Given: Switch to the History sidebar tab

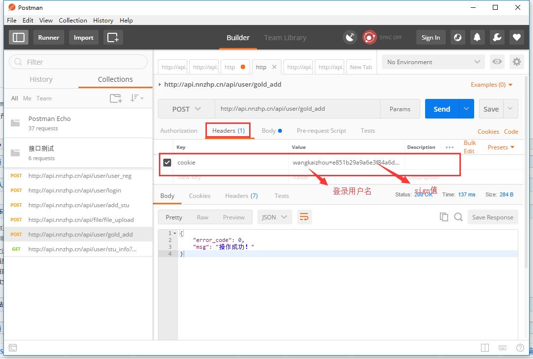Looking at the screenshot, I should 41,79.
